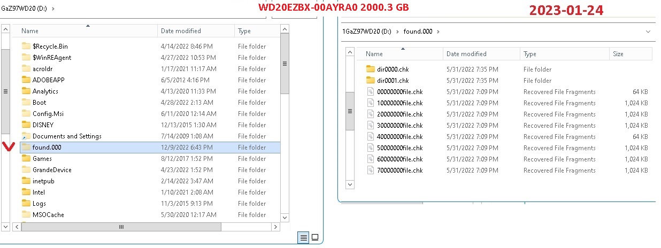Click GaZ97WD20 (D:) breadcrumb in left window

point(24,9)
